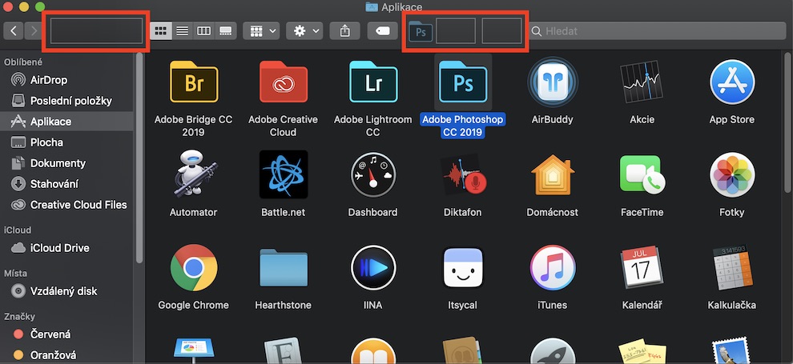This screenshot has width=793, height=364.
Task: Select the iTunes app icon
Action: click(552, 267)
